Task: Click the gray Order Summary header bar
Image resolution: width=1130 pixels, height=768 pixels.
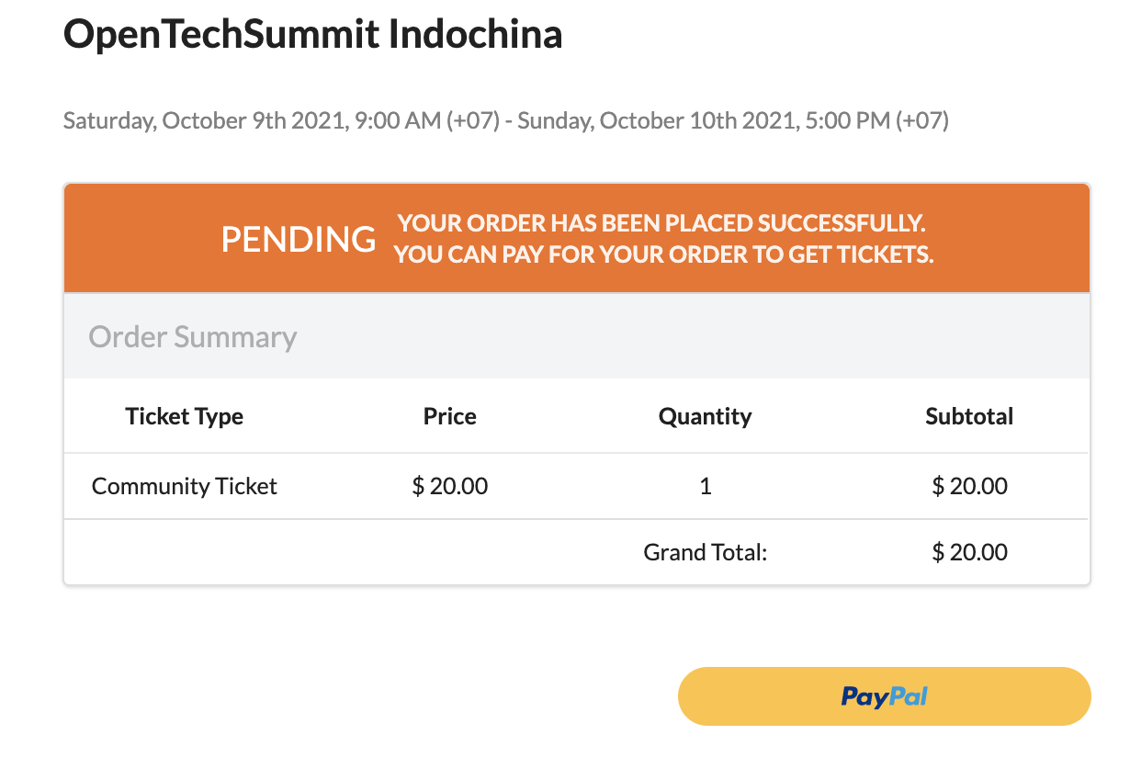Action: coord(577,336)
